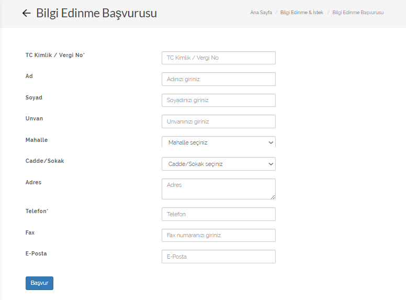Click the 'Adınızı giriniz' input field
This screenshot has width=406, height=300.
point(218,79)
